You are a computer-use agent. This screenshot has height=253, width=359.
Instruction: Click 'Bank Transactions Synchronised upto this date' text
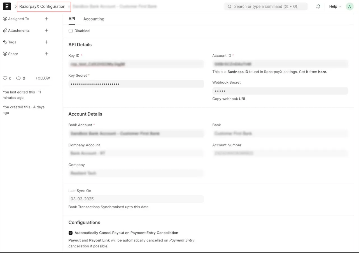tap(108, 207)
